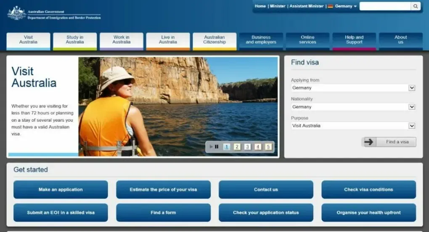Open the Germany country selector in header

346,6
